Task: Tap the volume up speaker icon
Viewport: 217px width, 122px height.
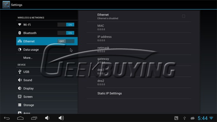Action: tap(61, 118)
